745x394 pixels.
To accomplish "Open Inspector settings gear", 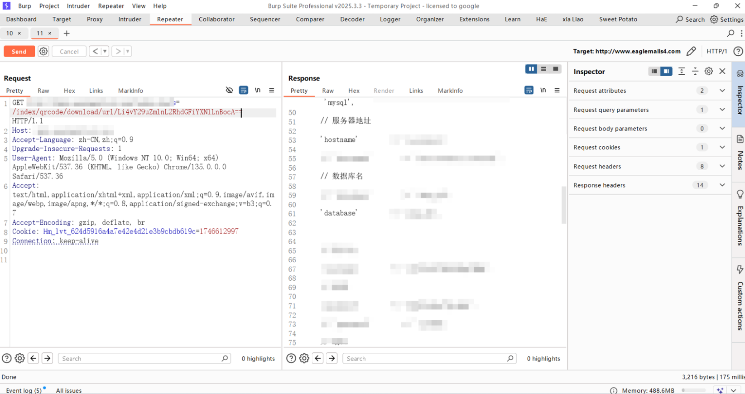I will tap(709, 72).
